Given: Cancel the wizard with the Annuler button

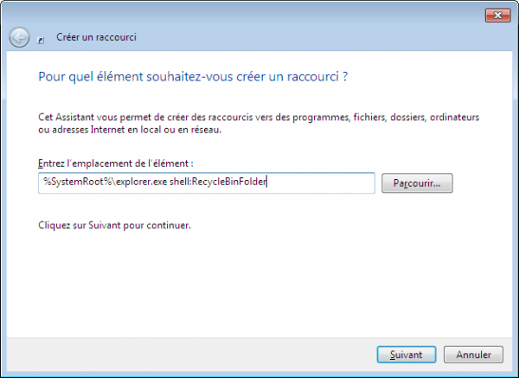Looking at the screenshot, I should pyautogui.click(x=473, y=355).
